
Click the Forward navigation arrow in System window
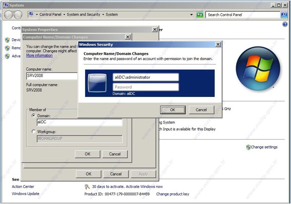tap(18, 15)
